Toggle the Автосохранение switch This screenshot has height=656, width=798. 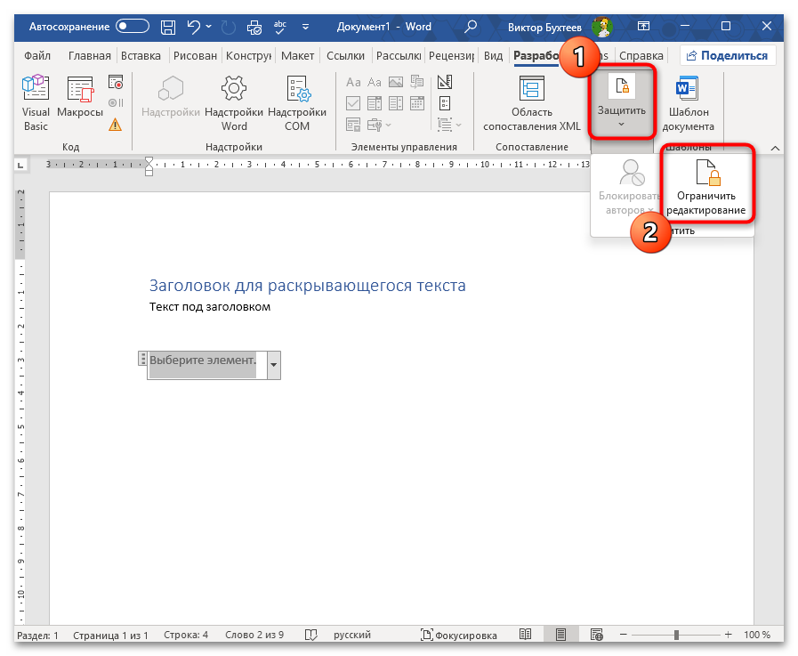tap(133, 27)
